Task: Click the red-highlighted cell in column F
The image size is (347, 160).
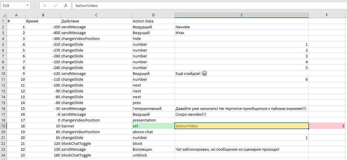Action: [327, 126]
